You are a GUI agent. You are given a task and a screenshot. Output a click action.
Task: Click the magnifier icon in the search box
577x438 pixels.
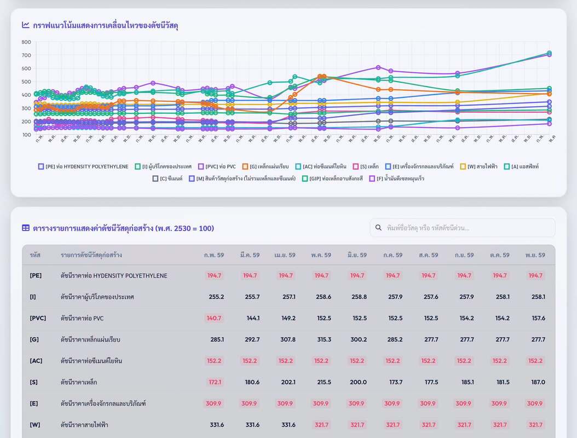point(378,228)
